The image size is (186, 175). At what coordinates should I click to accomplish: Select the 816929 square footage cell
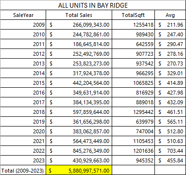pyautogui.click(x=133, y=93)
